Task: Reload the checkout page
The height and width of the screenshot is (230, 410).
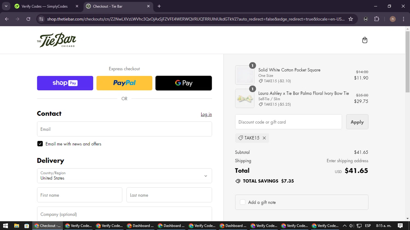Action: click(28, 19)
